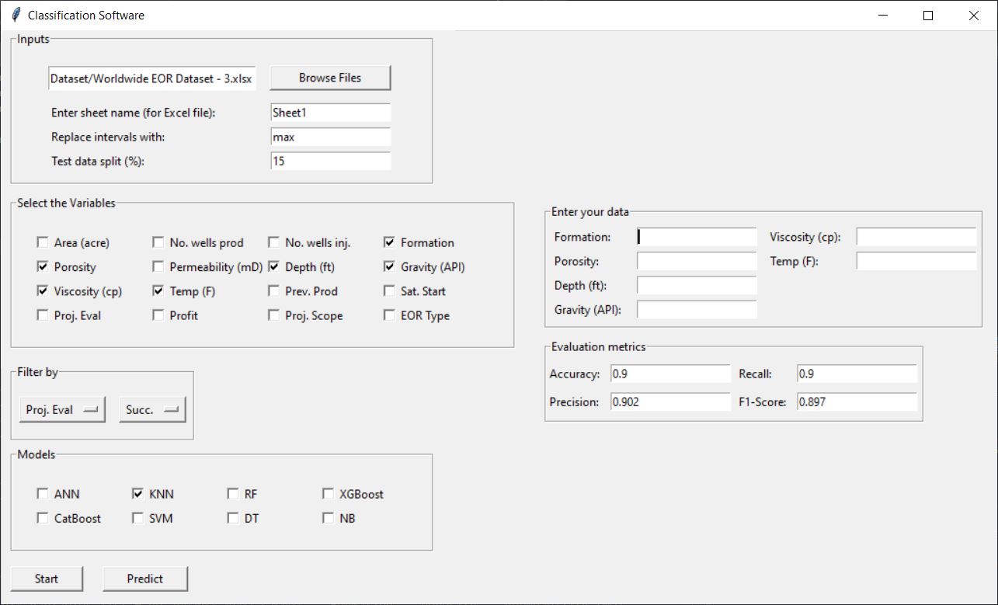Open the Proj. Eval filter dropdown
998x605 pixels.
point(62,409)
